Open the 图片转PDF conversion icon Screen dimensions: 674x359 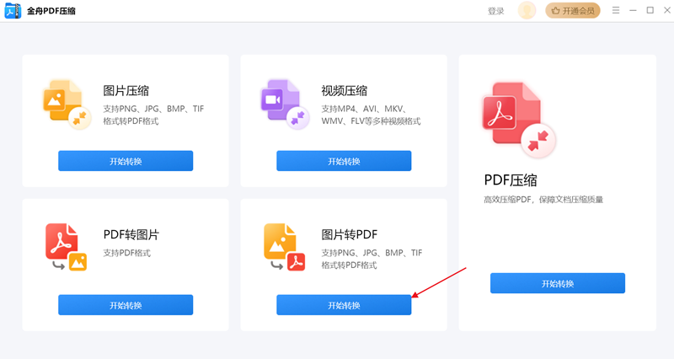(x=285, y=247)
